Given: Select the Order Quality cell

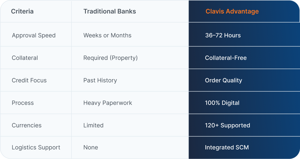Looking at the screenshot, I should tap(223, 80).
